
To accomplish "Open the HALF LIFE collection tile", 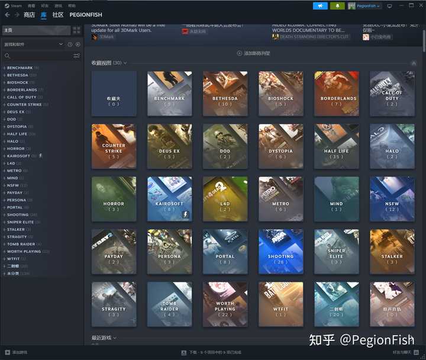I will [x=336, y=146].
